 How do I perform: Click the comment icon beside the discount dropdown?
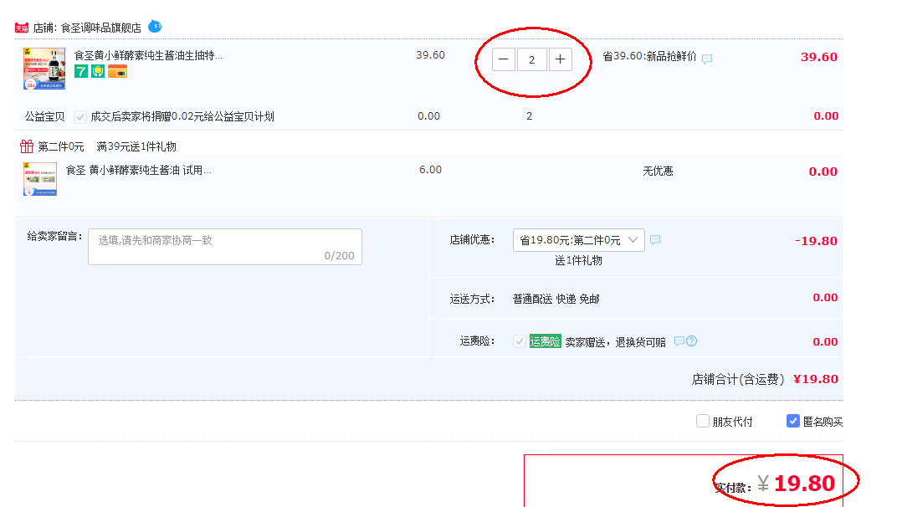(655, 239)
